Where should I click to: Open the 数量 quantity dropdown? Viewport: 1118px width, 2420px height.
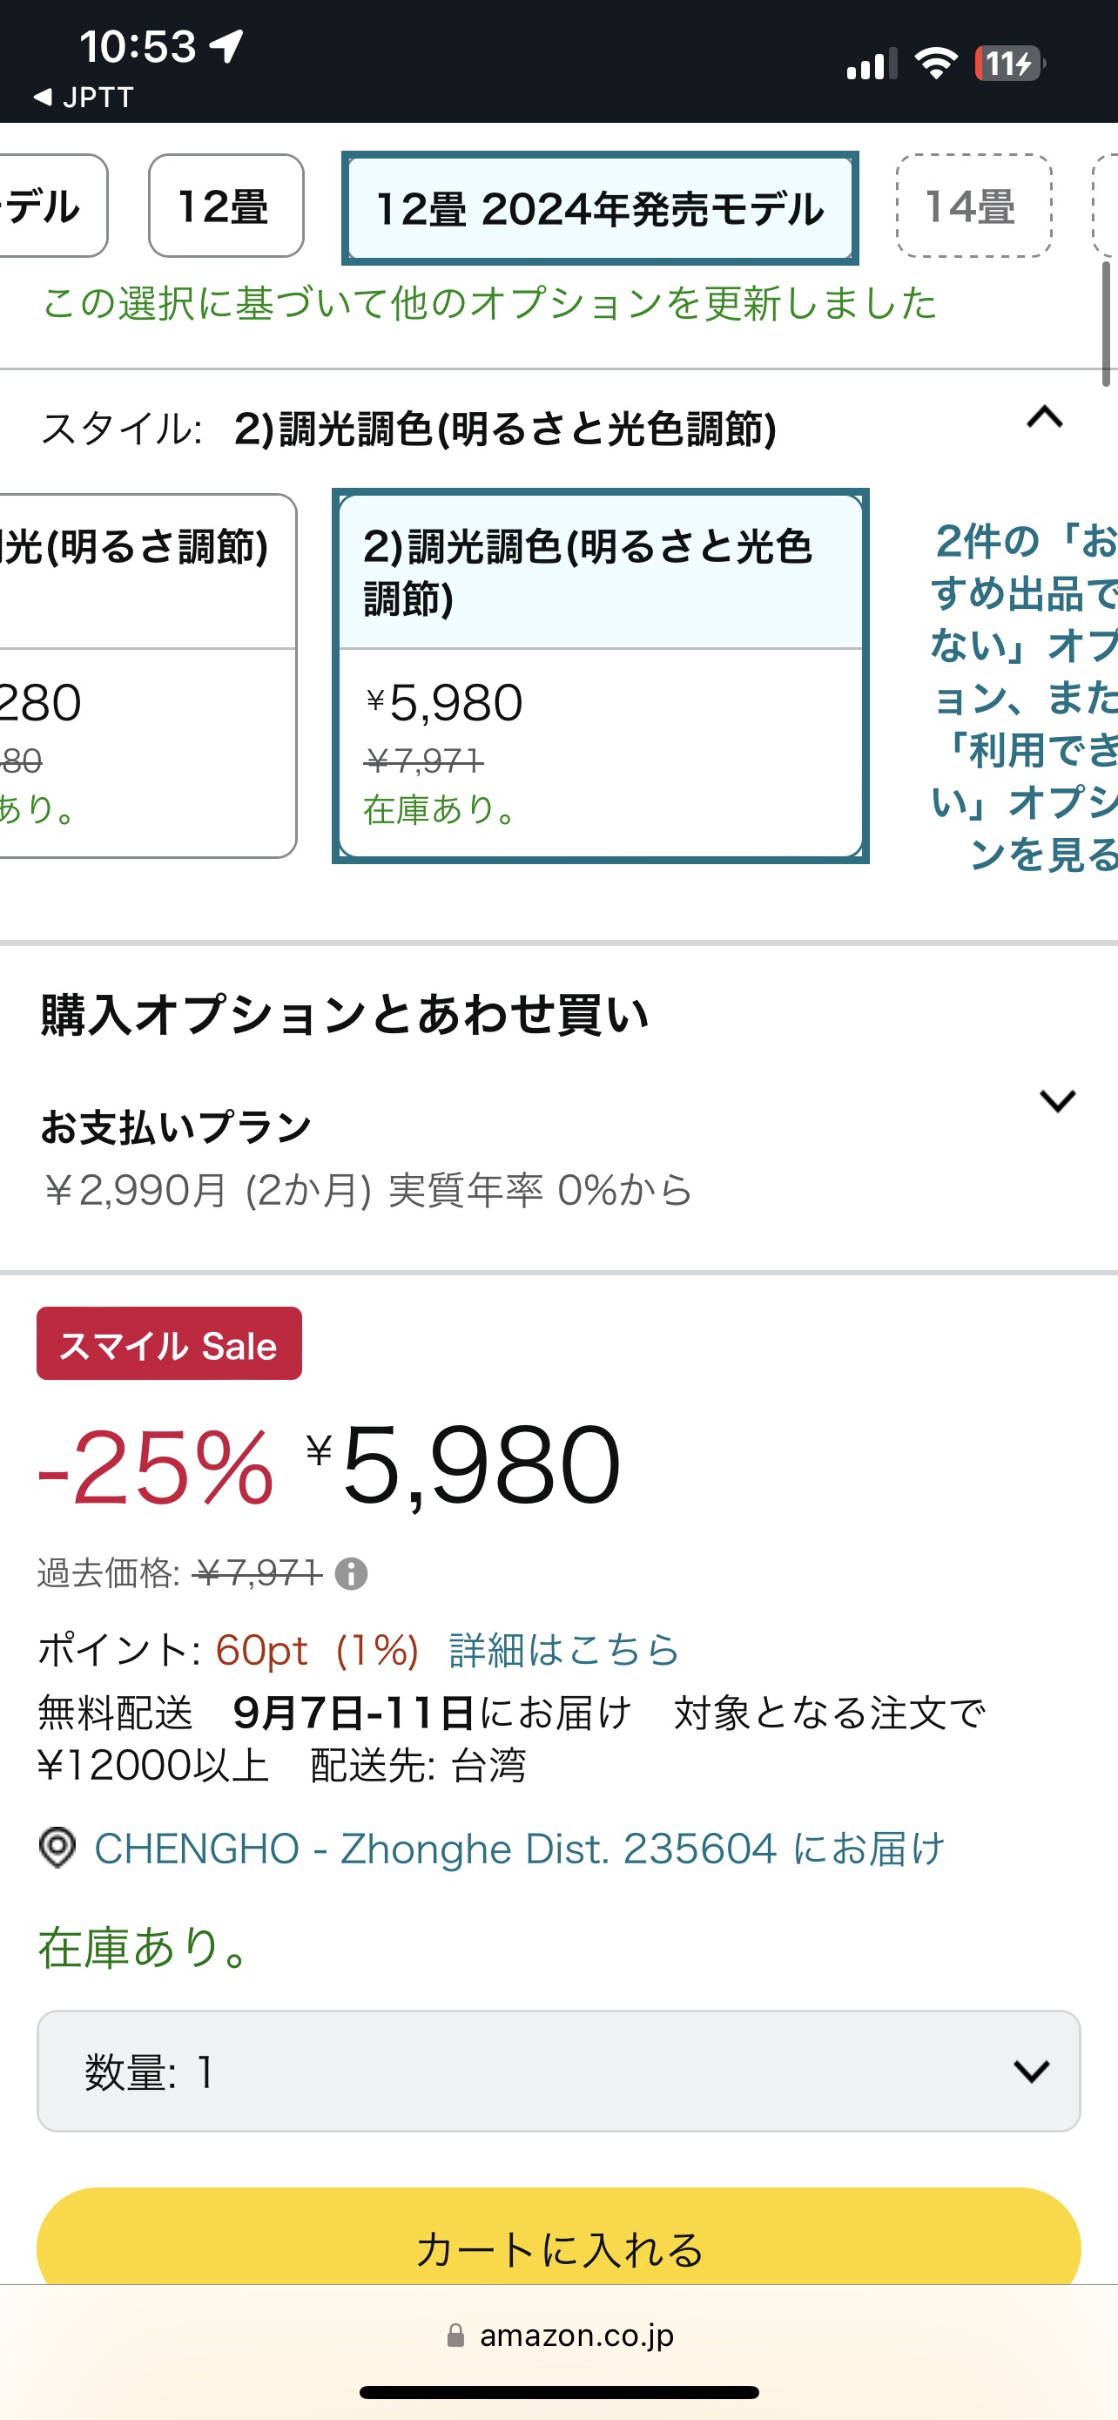[558, 2071]
